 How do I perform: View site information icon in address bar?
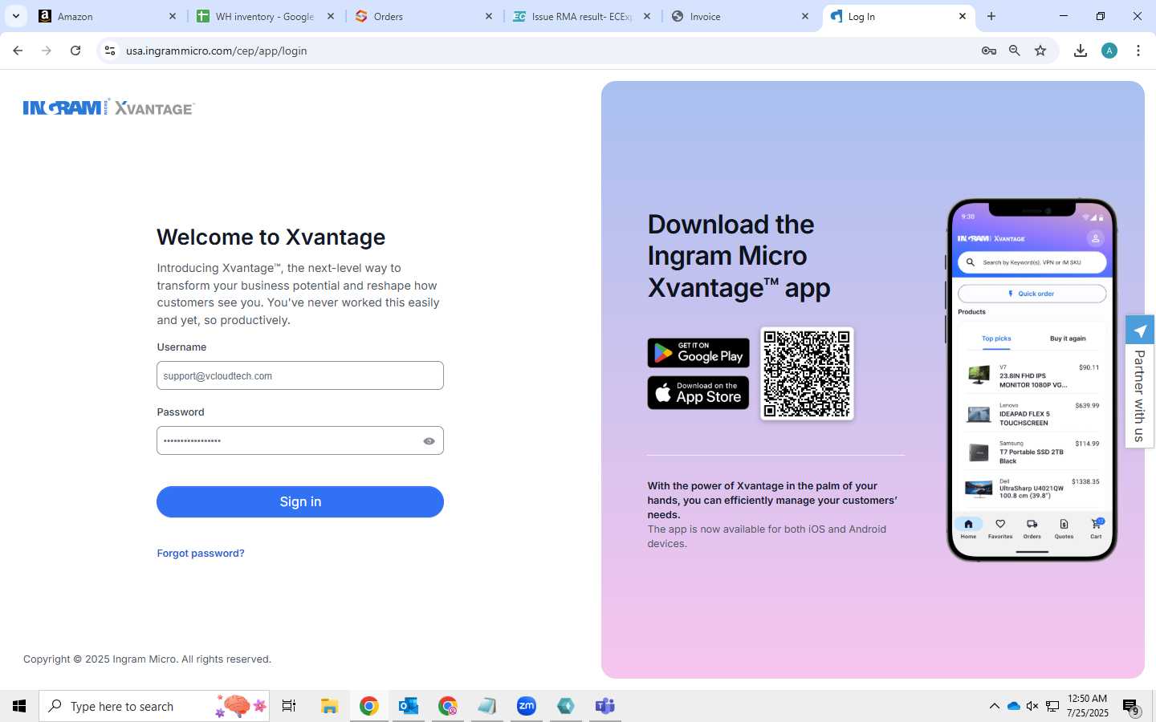110,51
